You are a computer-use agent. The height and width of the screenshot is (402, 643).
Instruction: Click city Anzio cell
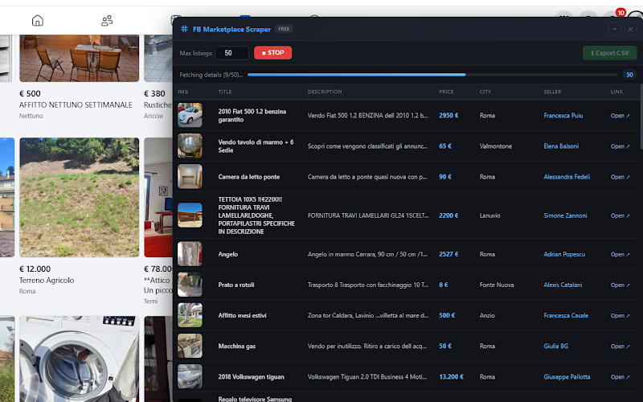(x=487, y=315)
